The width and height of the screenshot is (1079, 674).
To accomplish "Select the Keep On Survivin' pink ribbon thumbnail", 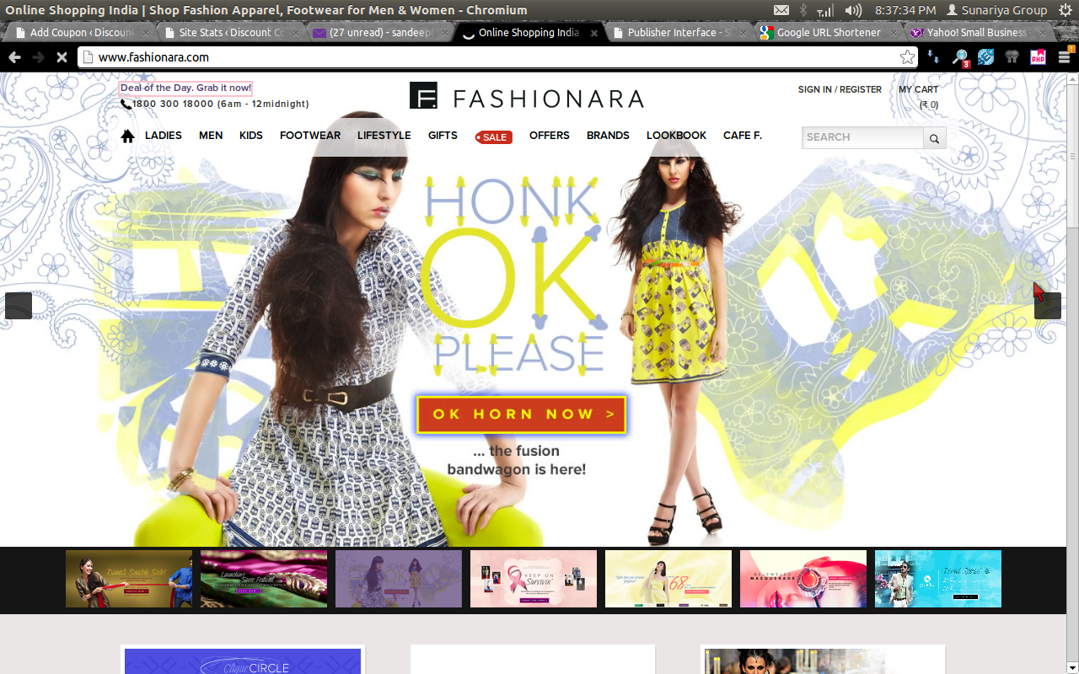I will (534, 579).
